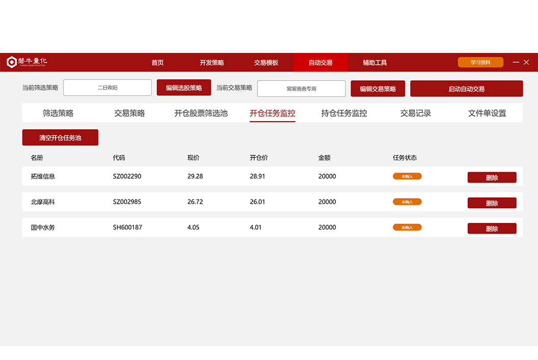Switch to the 筛选策略 tab
The image size is (538, 360).
(x=58, y=113)
